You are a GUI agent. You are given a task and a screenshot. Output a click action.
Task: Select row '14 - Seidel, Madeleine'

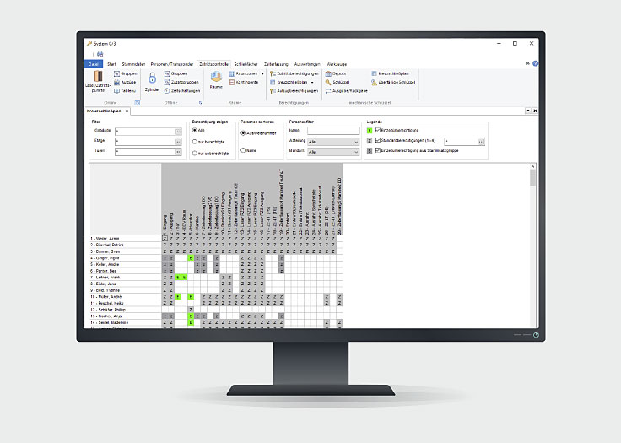click(125, 323)
